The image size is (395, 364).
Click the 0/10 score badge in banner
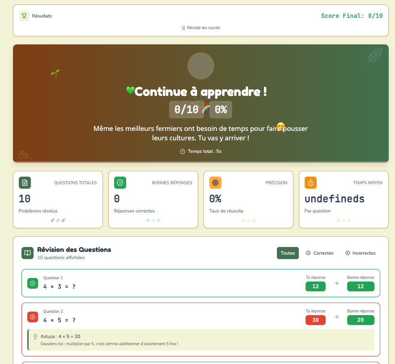pyautogui.click(x=186, y=109)
